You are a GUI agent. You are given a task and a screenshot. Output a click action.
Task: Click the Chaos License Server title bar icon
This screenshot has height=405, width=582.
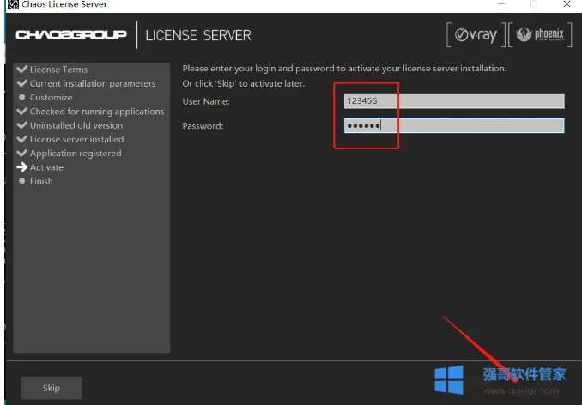click(x=14, y=4)
